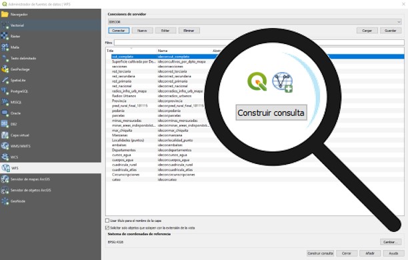
Task: Click the Construir consulta button at bottom
Action: coord(320,253)
